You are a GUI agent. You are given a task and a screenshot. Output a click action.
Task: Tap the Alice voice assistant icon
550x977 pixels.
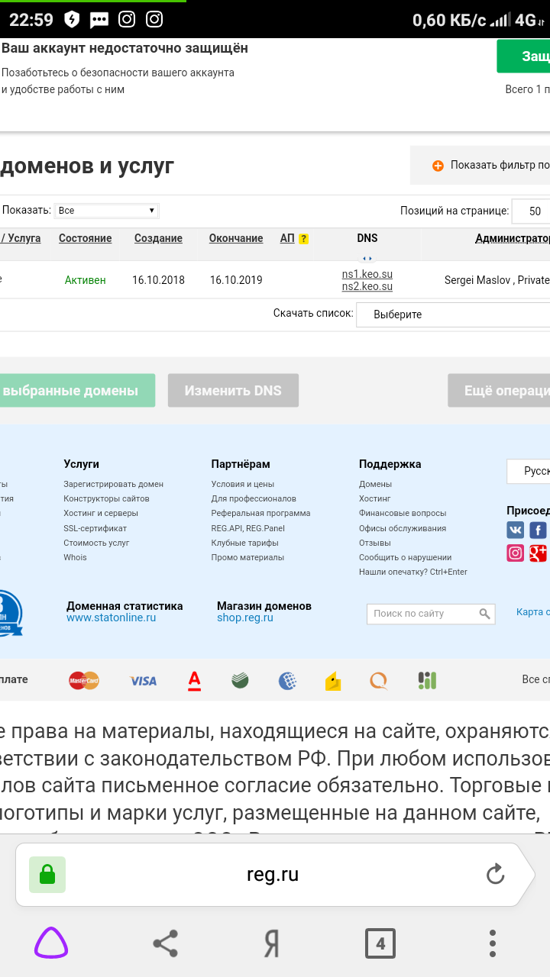tap(51, 943)
